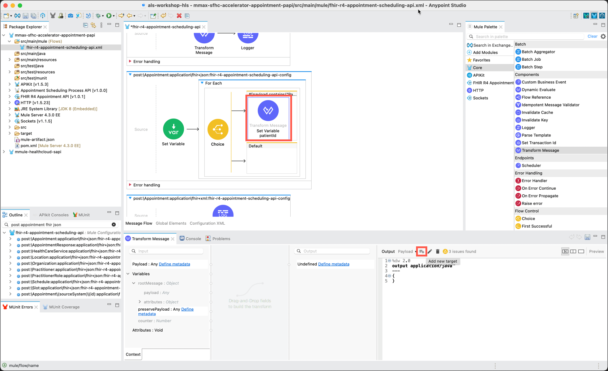Collapse the For Each scope

coord(202,83)
